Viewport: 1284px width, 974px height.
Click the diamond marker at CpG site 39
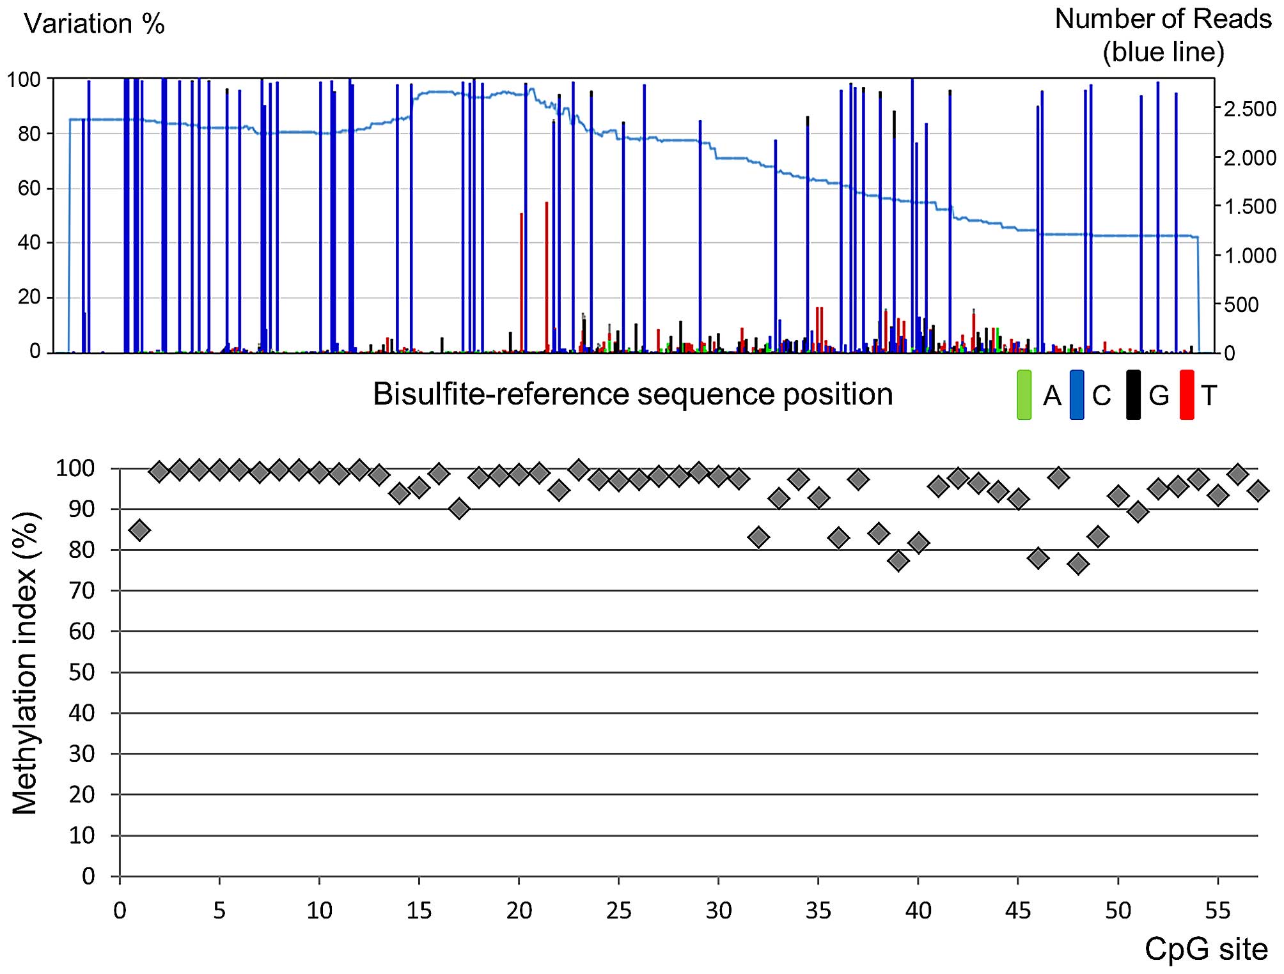tap(898, 561)
